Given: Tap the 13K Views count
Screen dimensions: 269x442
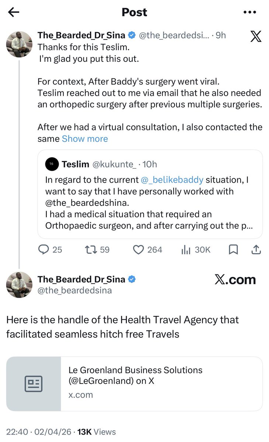Looking at the screenshot, I should coord(97,432).
